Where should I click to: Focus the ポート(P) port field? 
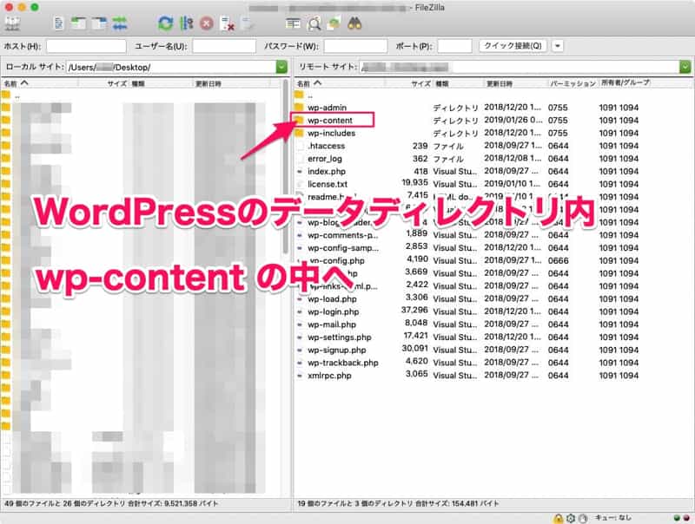click(x=454, y=46)
